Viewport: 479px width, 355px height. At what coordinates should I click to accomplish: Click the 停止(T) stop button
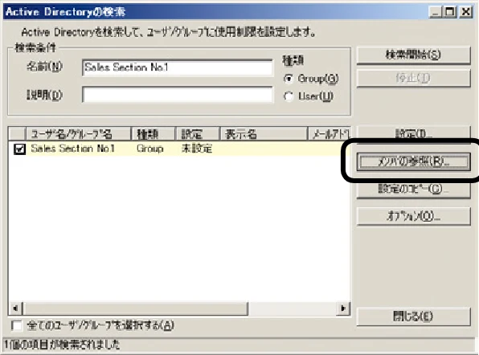pyautogui.click(x=413, y=78)
